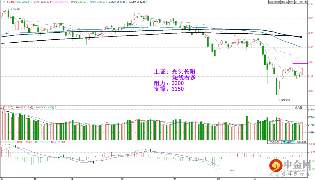Click the 3207 price axis label

pyautogui.click(x=311, y=77)
